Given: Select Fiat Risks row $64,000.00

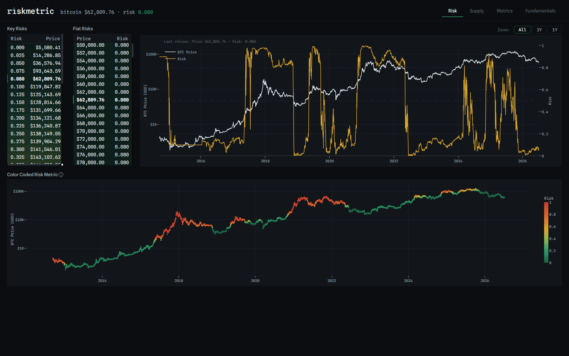Looking at the screenshot, I should click(x=102, y=108).
